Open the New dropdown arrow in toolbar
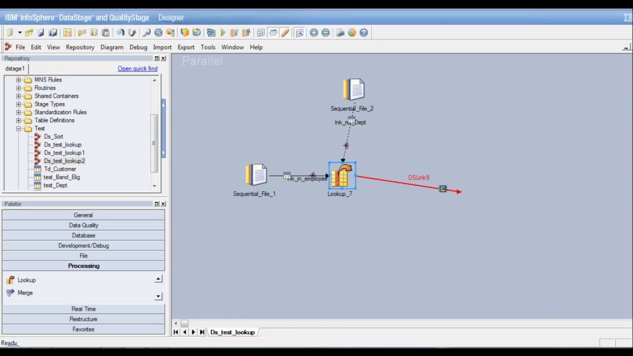Screen dimensions: 633x356 click(20, 33)
